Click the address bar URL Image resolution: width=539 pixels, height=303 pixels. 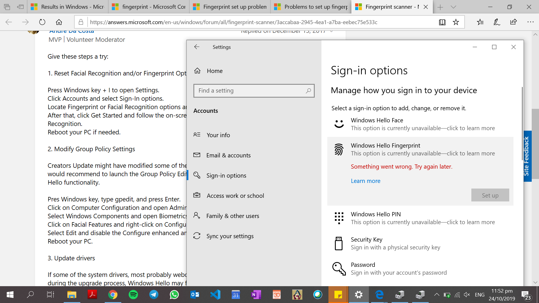[x=234, y=22]
